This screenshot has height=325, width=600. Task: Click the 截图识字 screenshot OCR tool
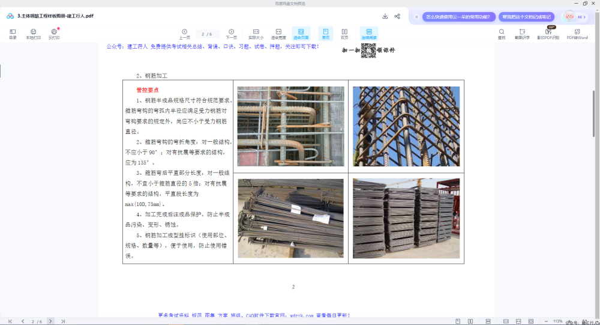[x=522, y=34]
